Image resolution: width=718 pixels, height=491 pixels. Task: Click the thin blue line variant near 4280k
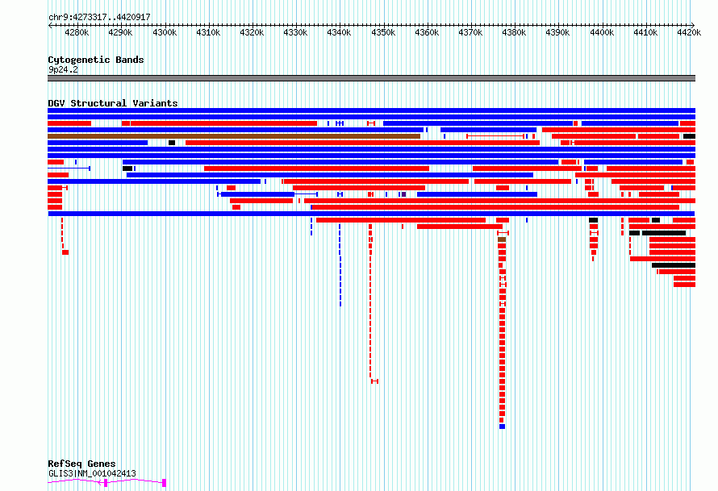coord(69,169)
